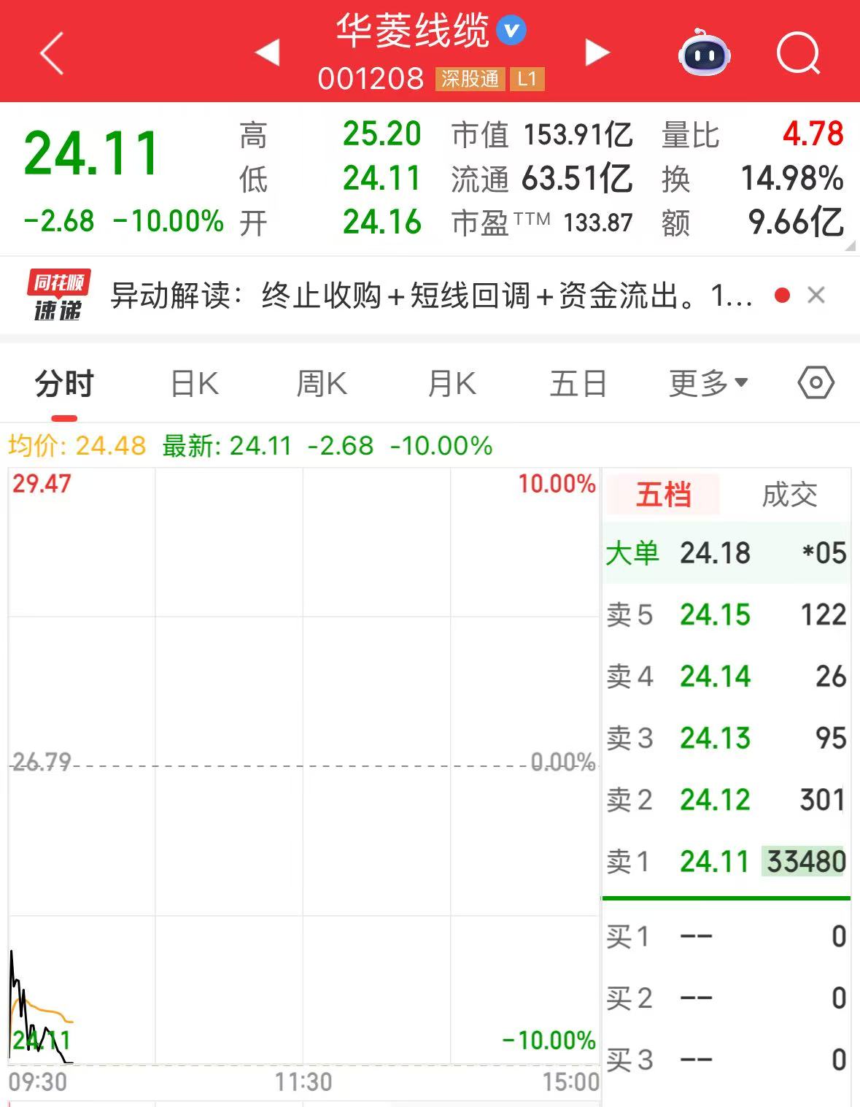Dismiss the 异动解读 alert banner
The height and width of the screenshot is (1107, 860).
(816, 295)
